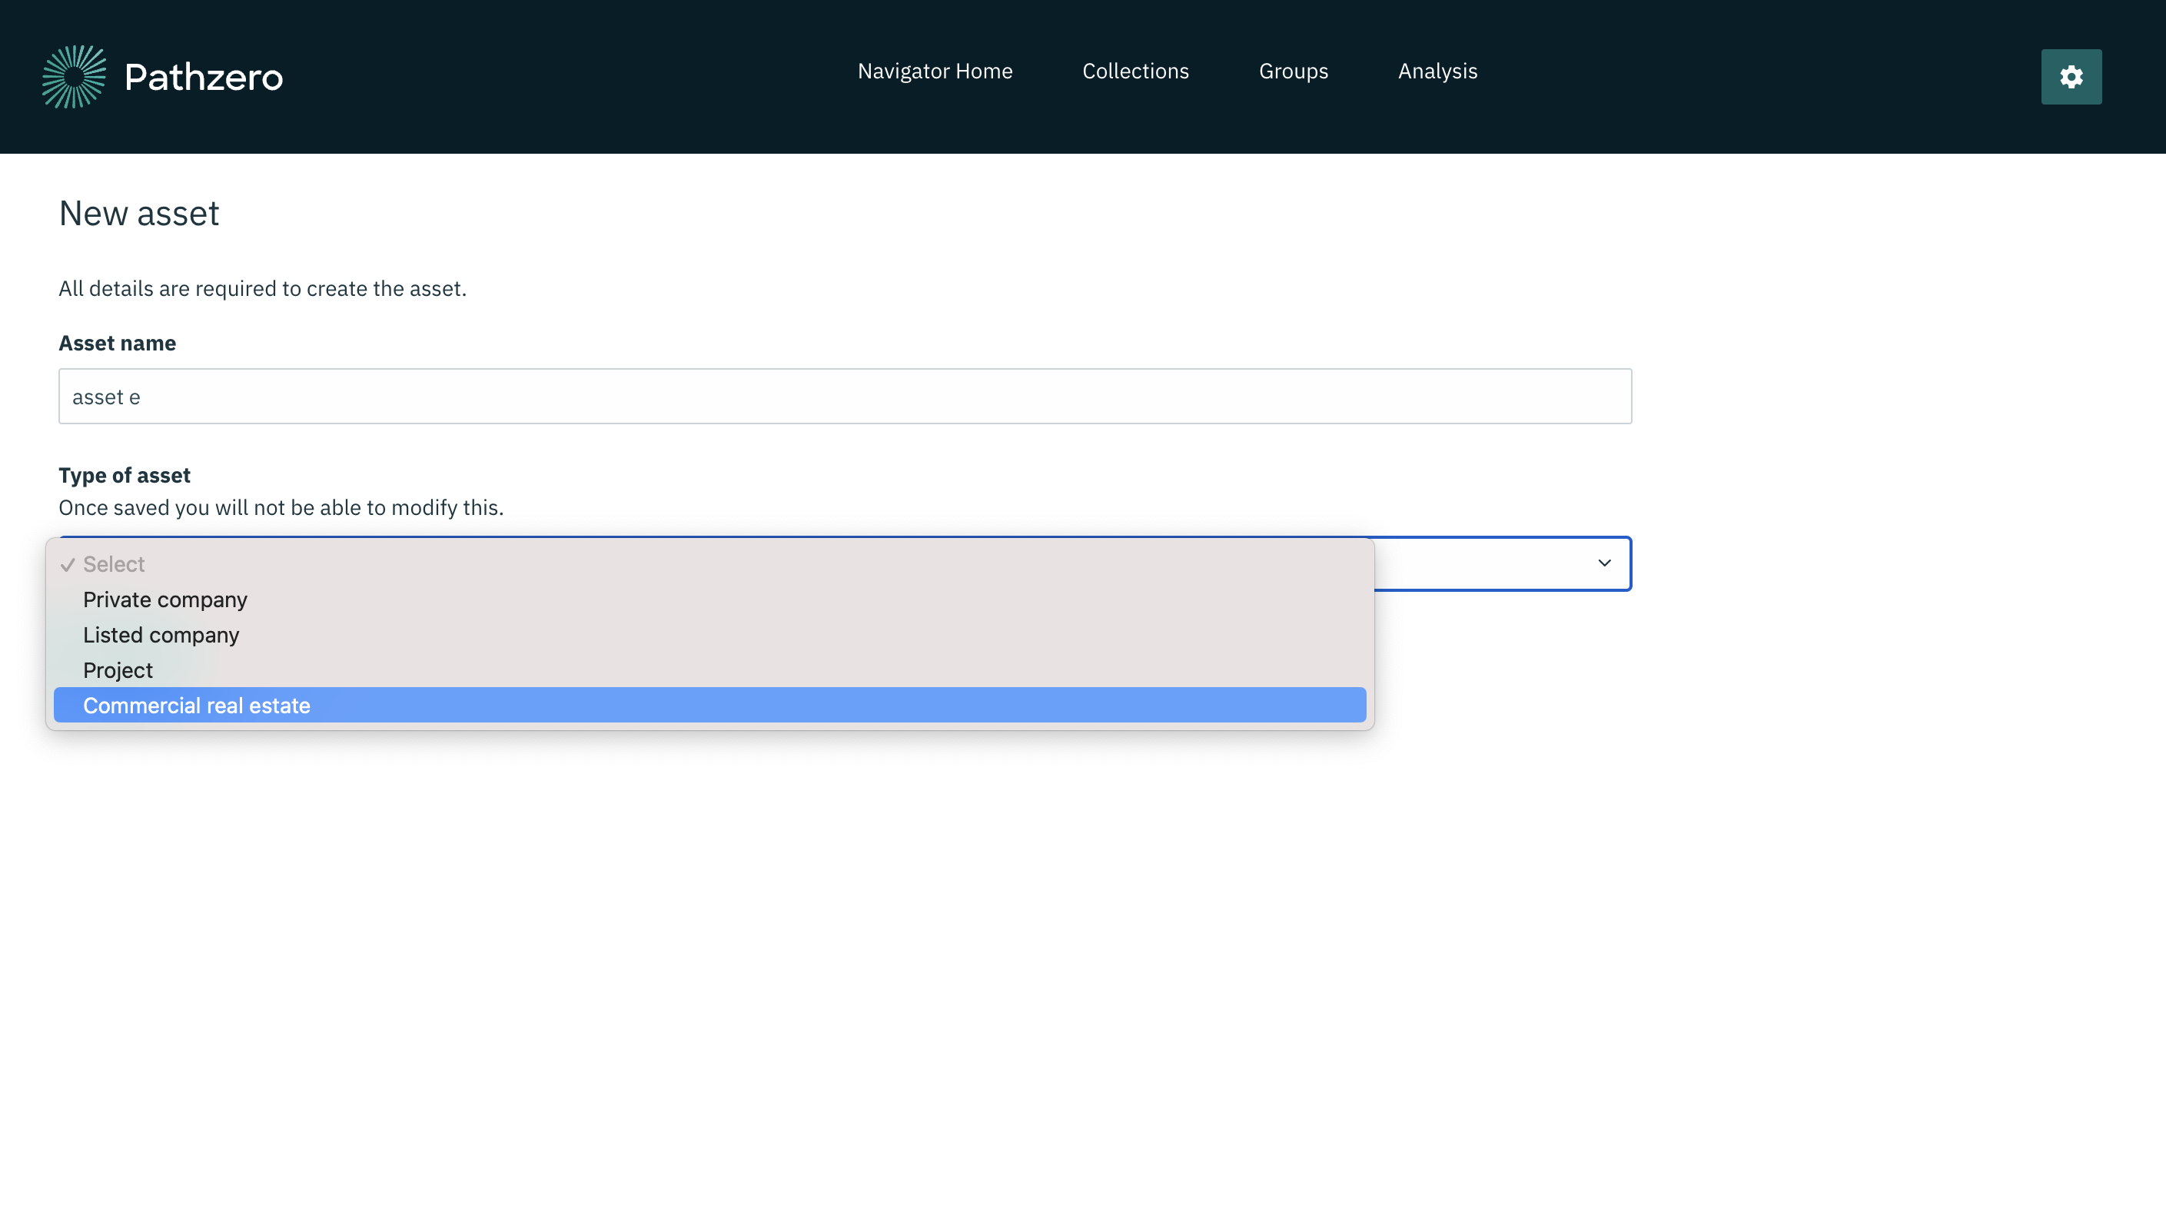Open the Collections page

(x=1135, y=71)
